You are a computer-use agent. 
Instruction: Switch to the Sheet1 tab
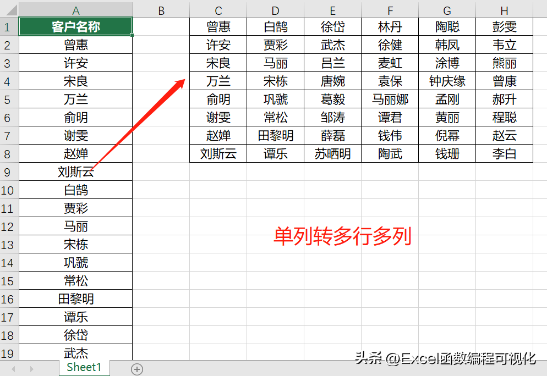click(x=84, y=368)
